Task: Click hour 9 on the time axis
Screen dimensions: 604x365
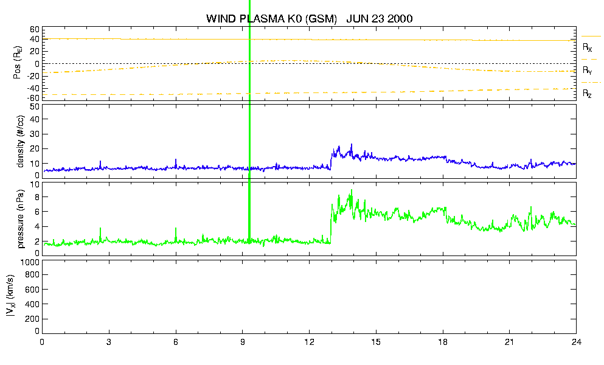Action: (x=242, y=342)
